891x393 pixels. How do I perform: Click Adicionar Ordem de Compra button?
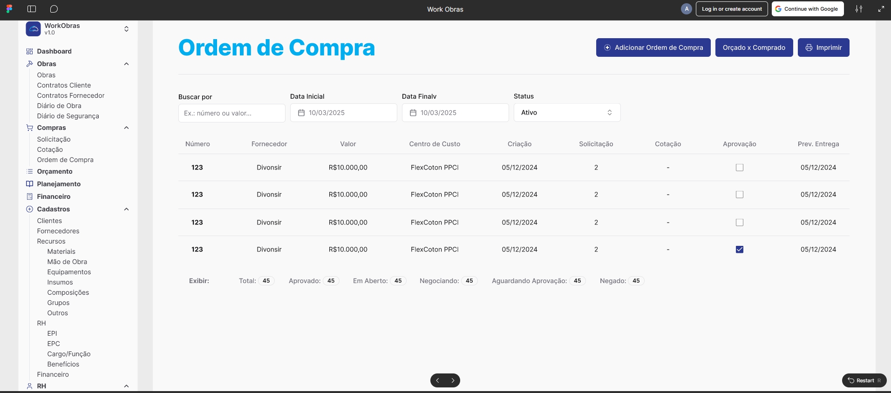point(653,47)
